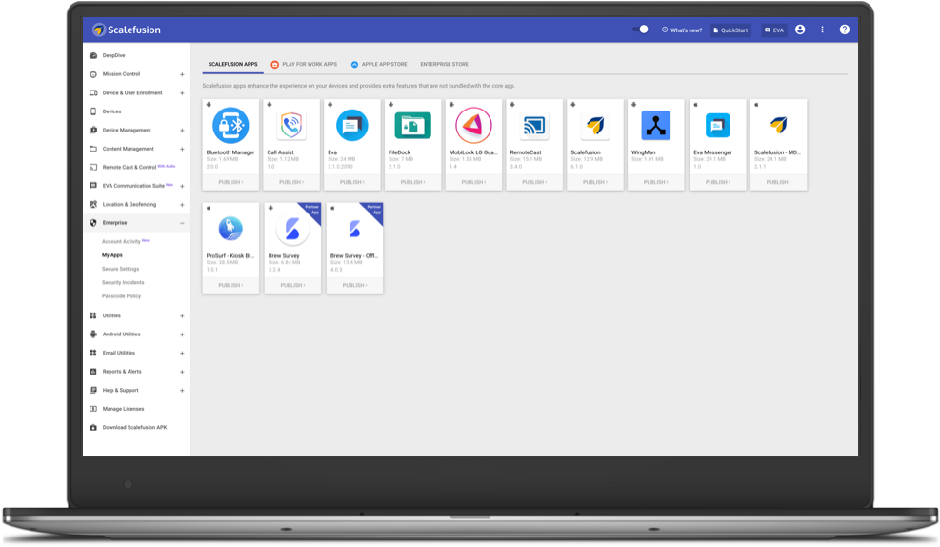Open My Apps in the sidebar
Image resolution: width=940 pixels, height=547 pixels.
112,255
